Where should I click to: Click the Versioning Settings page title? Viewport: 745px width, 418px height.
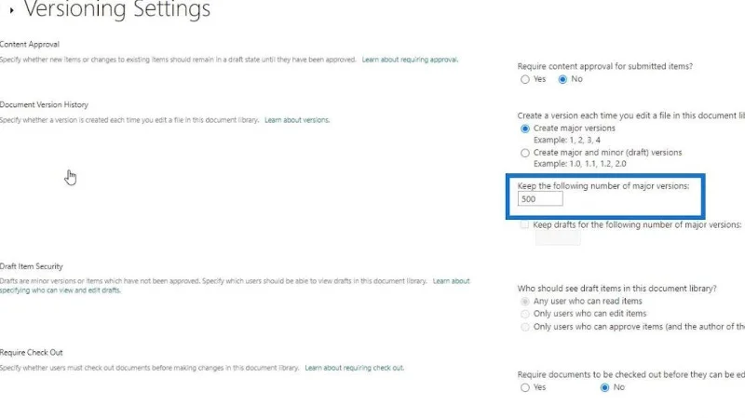117,9
